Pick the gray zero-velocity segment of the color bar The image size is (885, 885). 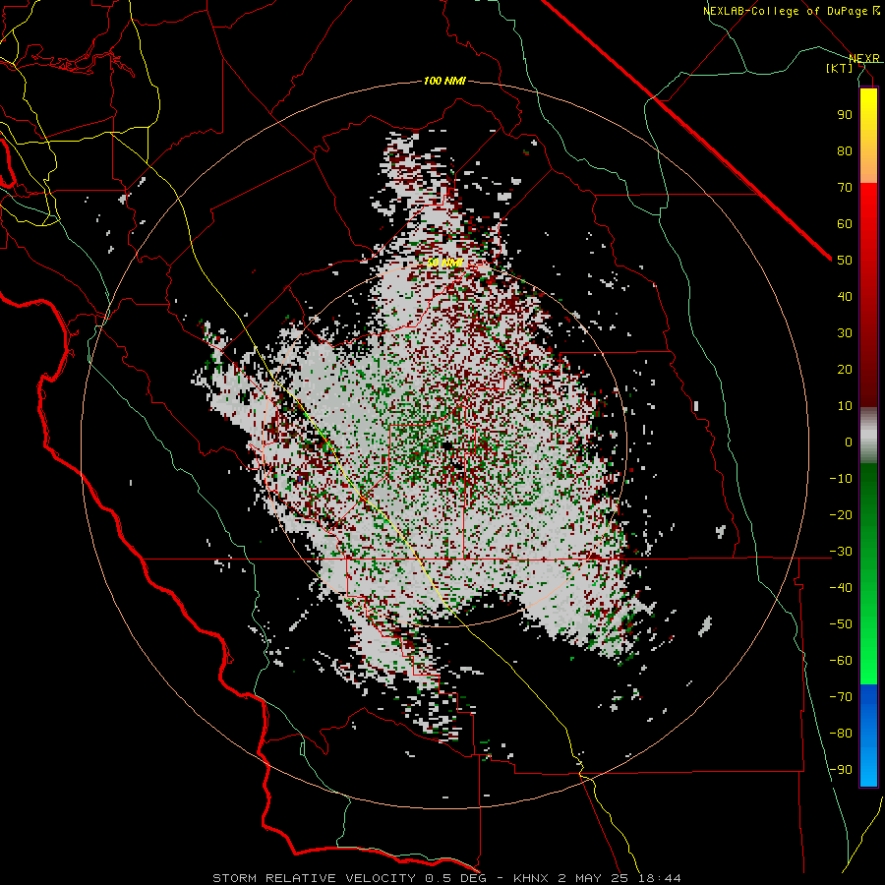point(868,436)
